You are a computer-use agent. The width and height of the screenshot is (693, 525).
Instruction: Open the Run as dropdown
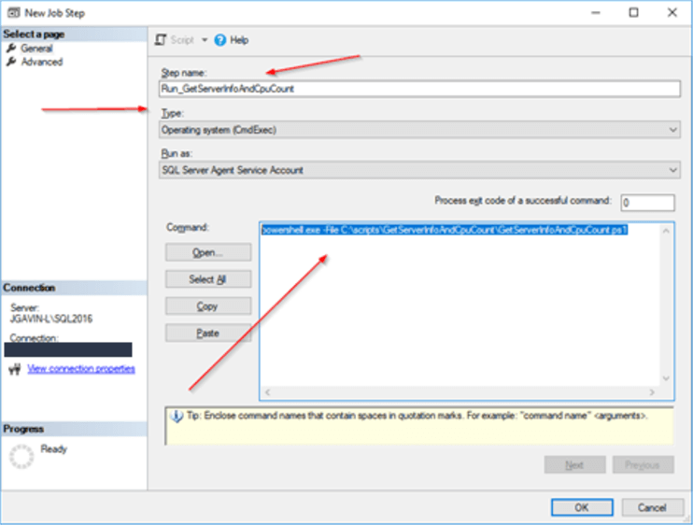(419, 170)
